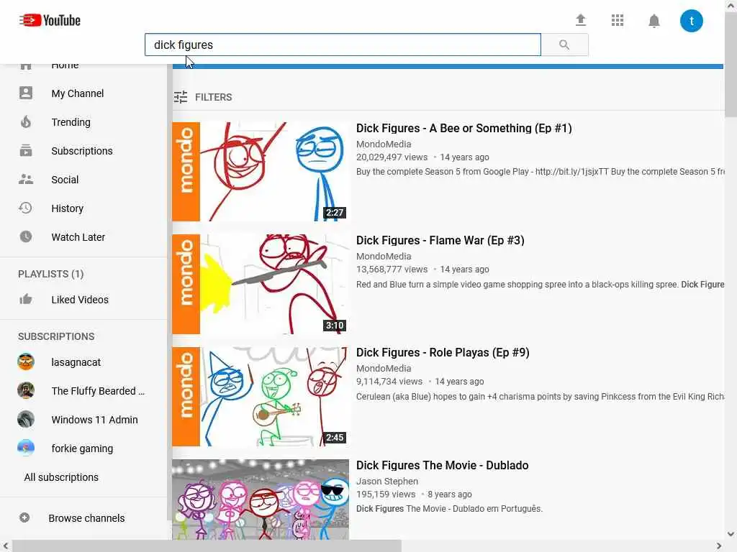Click the SUBSCRIPTIONS heading

tap(56, 336)
